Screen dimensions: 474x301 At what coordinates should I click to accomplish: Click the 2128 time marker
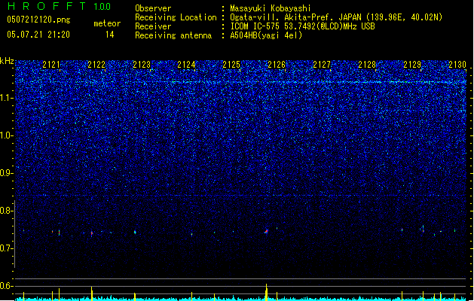(x=367, y=65)
